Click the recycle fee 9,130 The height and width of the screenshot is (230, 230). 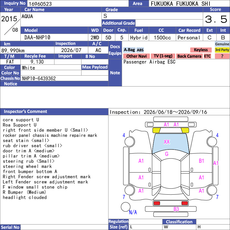[x=37, y=62]
